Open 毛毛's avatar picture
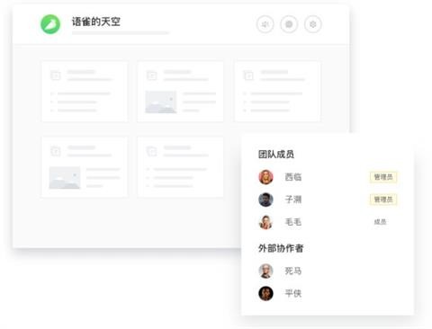The height and width of the screenshot is (329, 432). 265,222
